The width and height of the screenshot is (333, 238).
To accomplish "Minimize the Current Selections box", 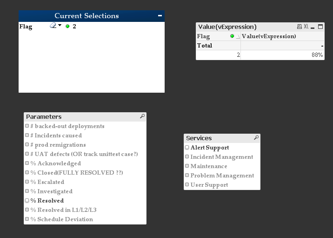I will click(x=160, y=16).
